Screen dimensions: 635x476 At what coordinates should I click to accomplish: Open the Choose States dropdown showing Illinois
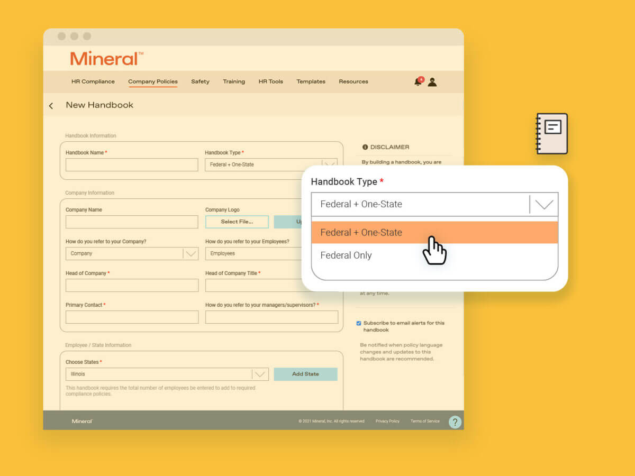260,374
